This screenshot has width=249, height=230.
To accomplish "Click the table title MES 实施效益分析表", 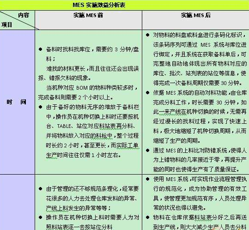I will click(99, 5).
